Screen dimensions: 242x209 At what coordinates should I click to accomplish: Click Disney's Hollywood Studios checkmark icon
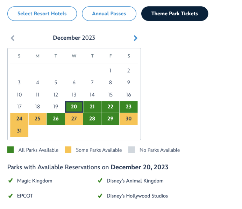point(100,196)
